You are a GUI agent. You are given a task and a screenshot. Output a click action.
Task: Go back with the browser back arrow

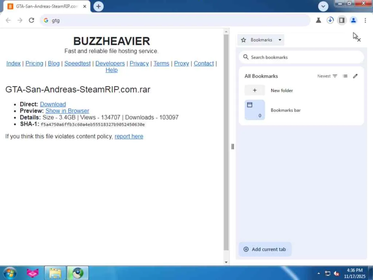(x=8, y=20)
